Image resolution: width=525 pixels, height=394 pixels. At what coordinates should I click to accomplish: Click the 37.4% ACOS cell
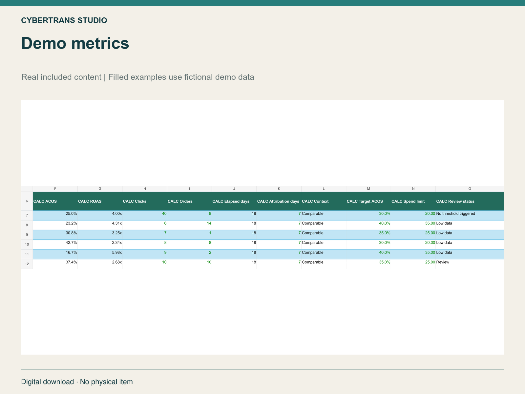[55, 264]
